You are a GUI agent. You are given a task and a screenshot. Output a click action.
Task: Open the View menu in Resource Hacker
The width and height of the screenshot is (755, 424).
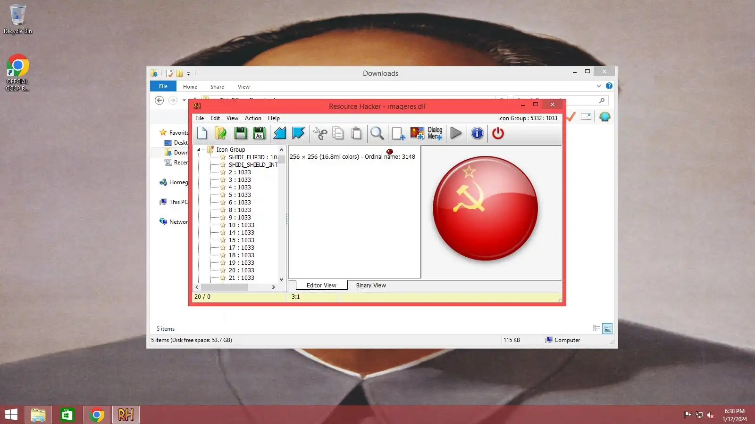click(232, 118)
